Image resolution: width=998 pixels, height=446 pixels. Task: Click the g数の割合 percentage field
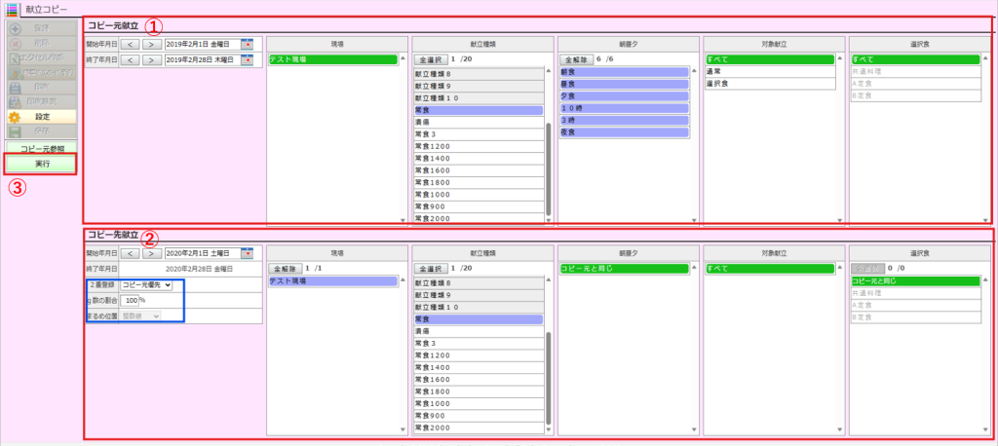click(x=130, y=300)
